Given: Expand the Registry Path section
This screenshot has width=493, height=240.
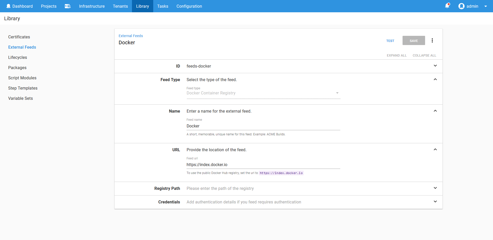Looking at the screenshot, I should click(435, 188).
